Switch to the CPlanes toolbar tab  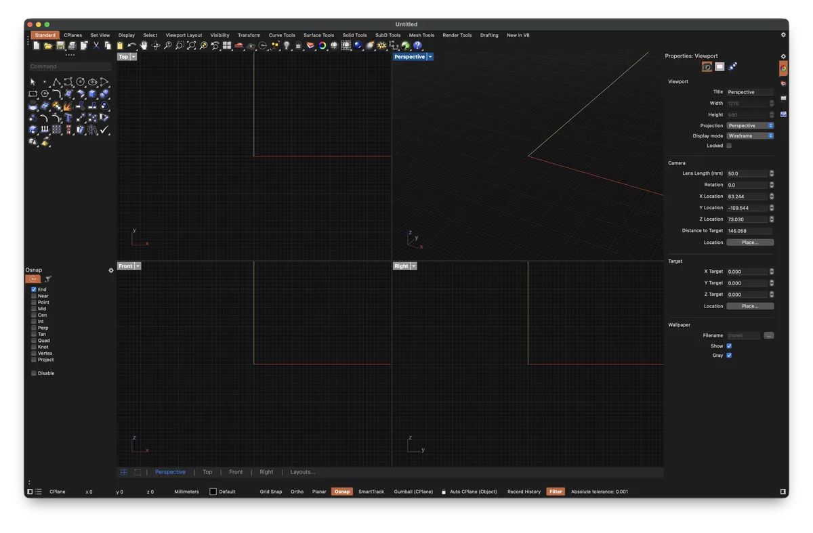pos(72,35)
